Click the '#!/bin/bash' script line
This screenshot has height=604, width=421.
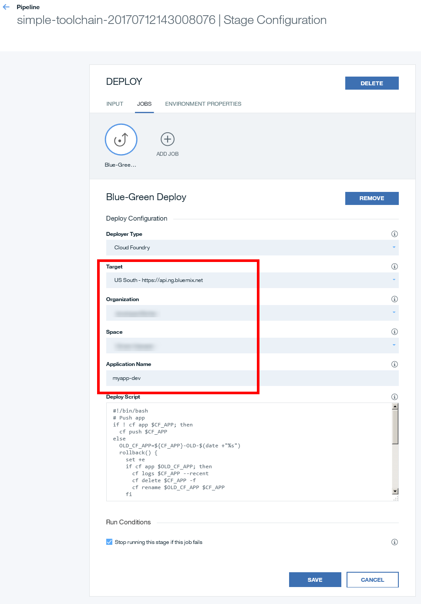[131, 411]
